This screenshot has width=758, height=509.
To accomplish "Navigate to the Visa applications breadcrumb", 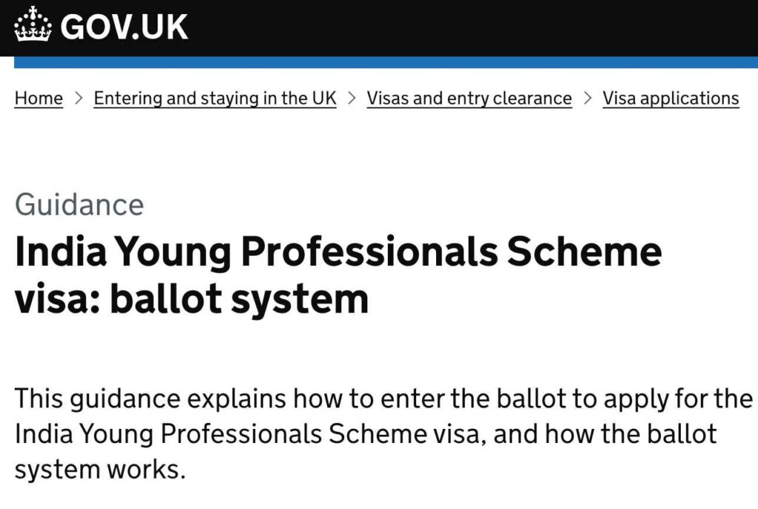I will click(x=671, y=97).
